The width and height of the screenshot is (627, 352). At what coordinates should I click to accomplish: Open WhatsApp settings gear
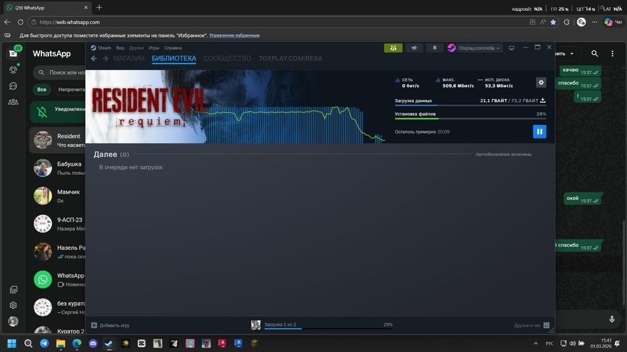13,305
